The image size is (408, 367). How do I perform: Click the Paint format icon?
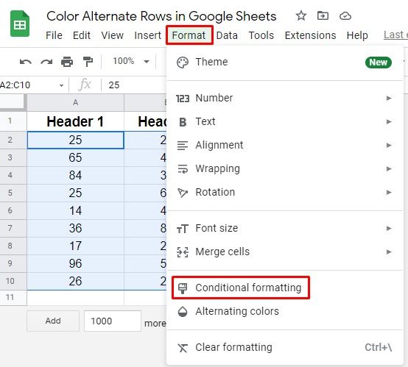pyautogui.click(x=88, y=62)
